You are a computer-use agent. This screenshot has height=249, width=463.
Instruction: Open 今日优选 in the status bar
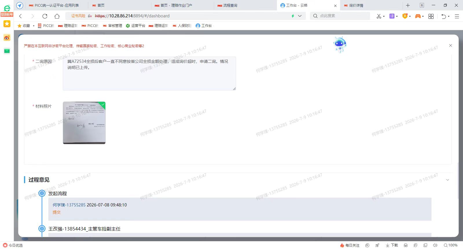point(13,245)
